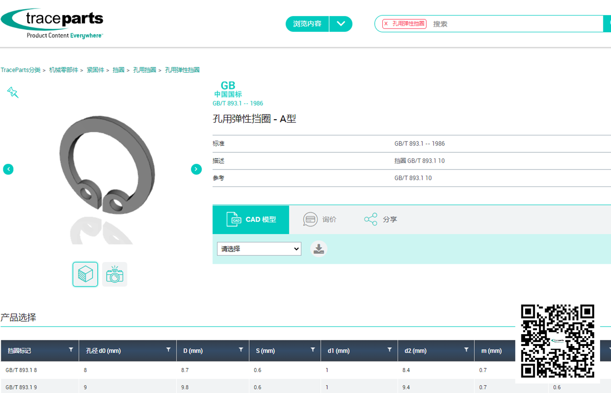Filter the 孔径 d0 (mm) column
Image resolution: width=611 pixels, height=393 pixels.
coord(168,349)
